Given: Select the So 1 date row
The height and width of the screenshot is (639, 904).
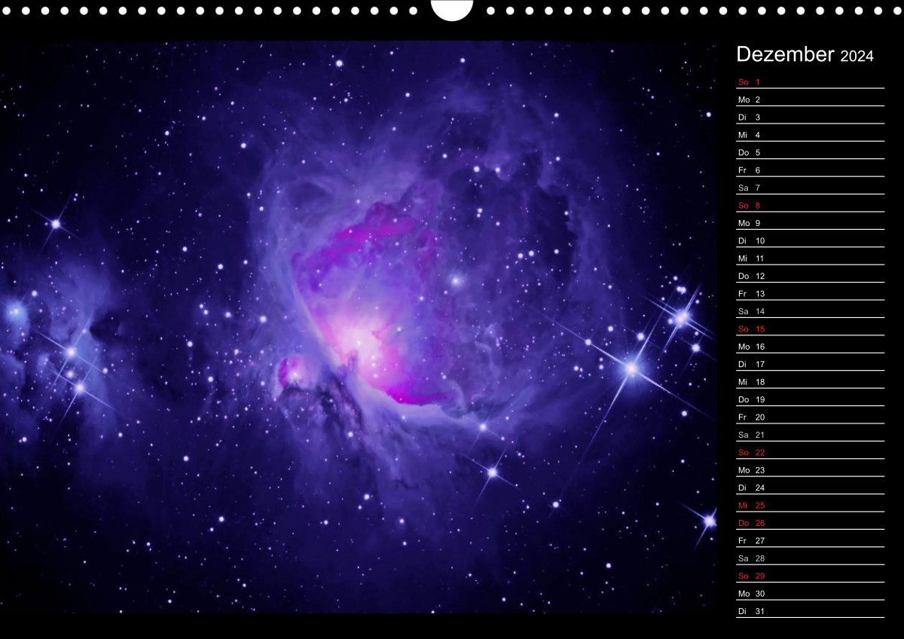Looking at the screenshot, I should pos(810,81).
